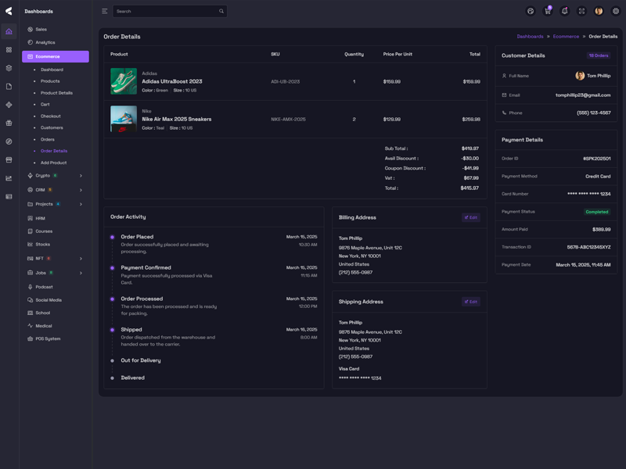Edit the Billing Address

[470, 217]
